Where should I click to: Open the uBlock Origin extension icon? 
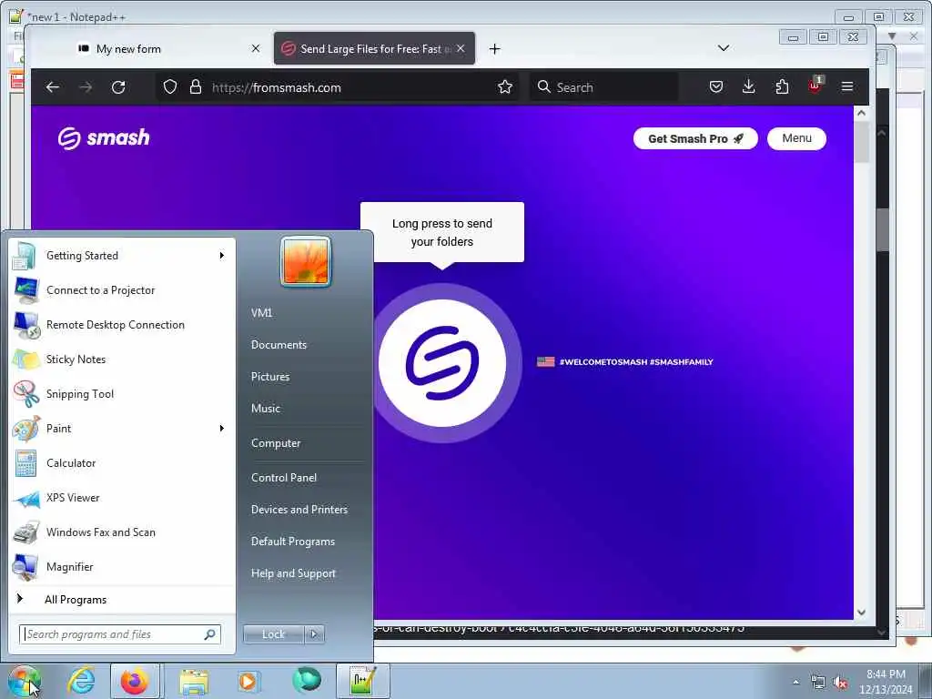(x=815, y=86)
